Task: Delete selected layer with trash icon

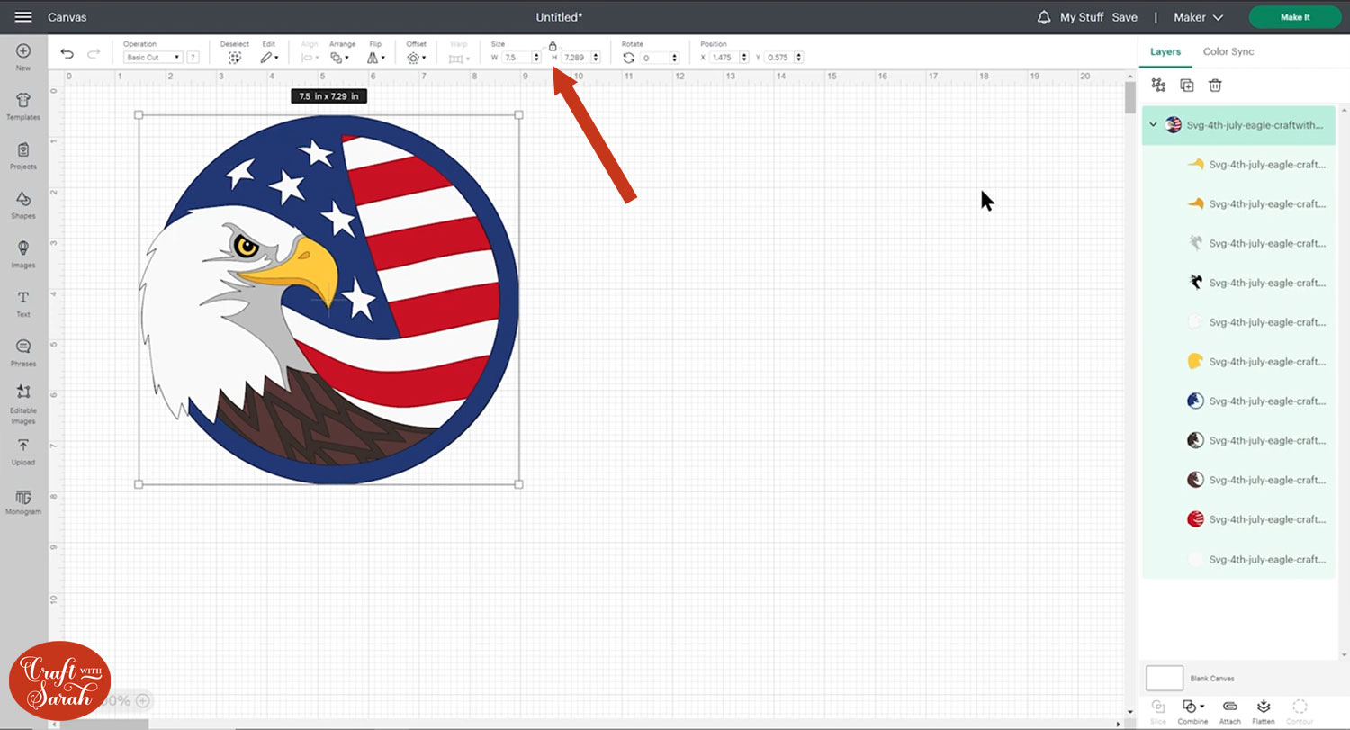Action: [1215, 85]
